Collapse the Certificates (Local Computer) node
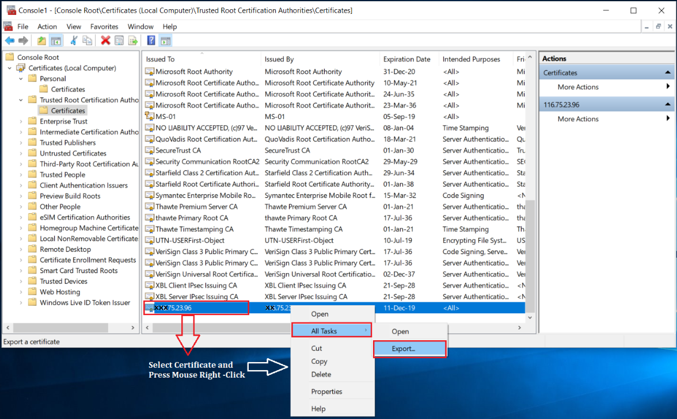This screenshot has height=419, width=677. point(9,68)
